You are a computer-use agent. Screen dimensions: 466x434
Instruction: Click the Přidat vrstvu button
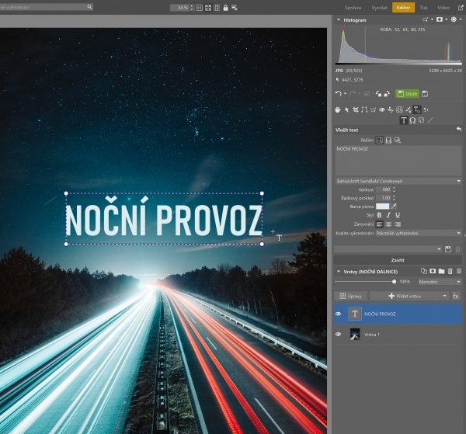point(405,296)
